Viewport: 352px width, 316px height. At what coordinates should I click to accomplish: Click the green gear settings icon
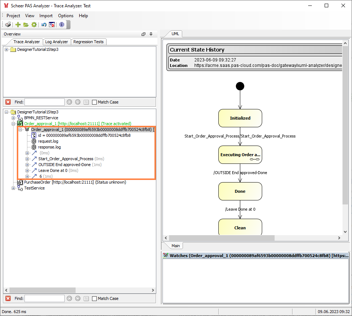(x=34, y=25)
